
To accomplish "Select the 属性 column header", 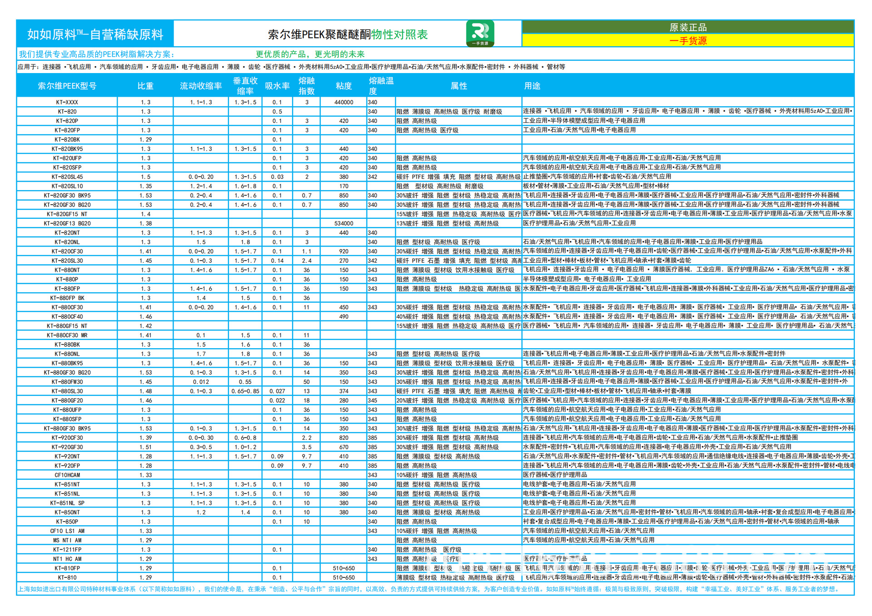I will pos(459,86).
